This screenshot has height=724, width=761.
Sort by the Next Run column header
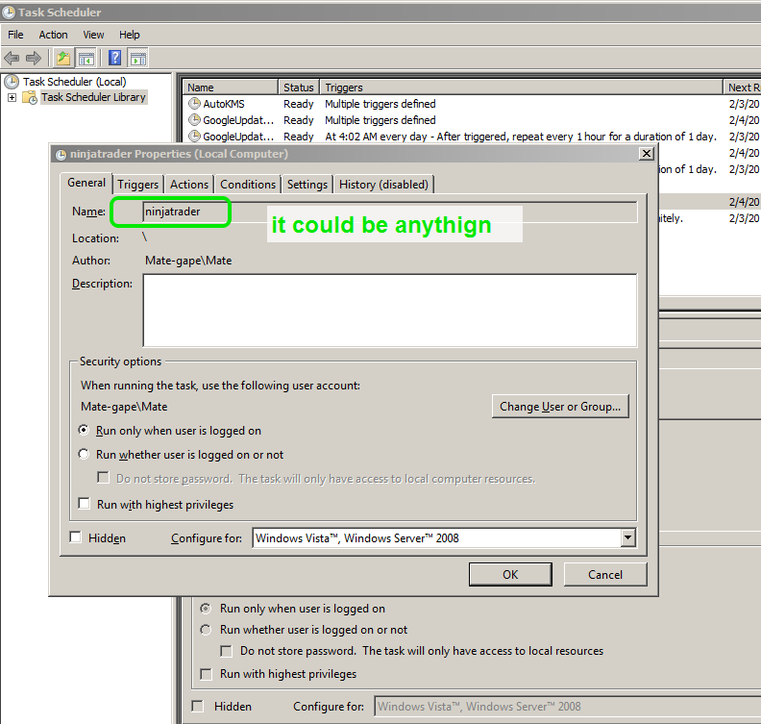pyautogui.click(x=742, y=87)
